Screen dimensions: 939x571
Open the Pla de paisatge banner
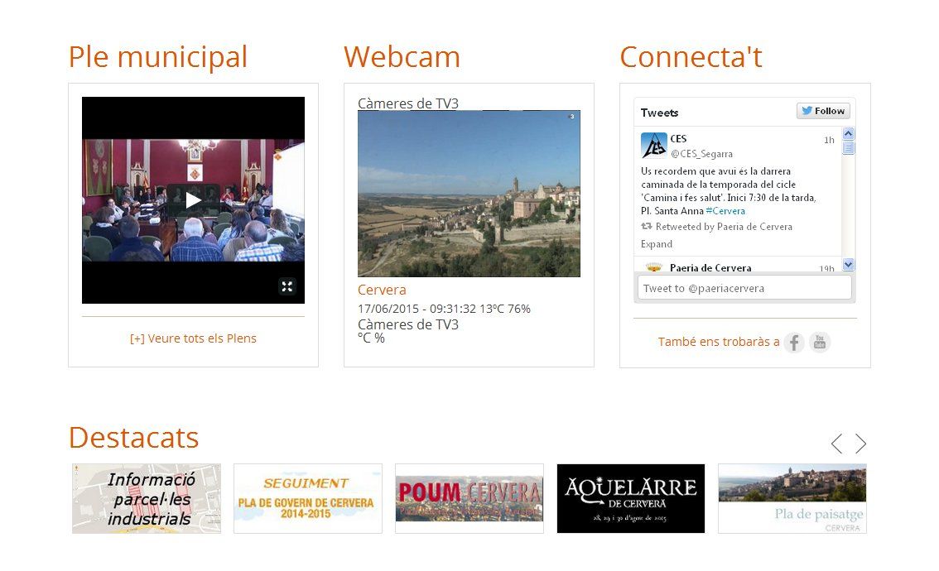point(792,498)
